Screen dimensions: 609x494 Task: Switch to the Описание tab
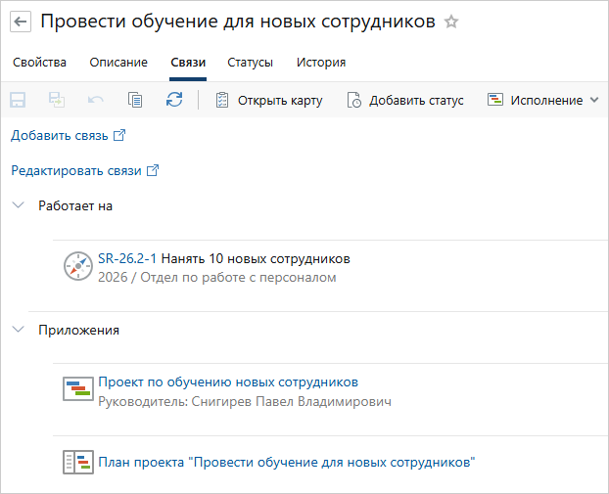point(118,63)
